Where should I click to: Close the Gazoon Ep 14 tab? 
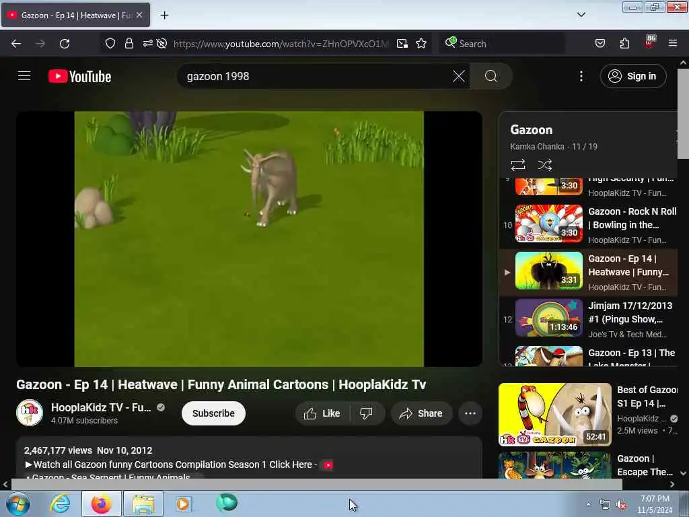(139, 15)
